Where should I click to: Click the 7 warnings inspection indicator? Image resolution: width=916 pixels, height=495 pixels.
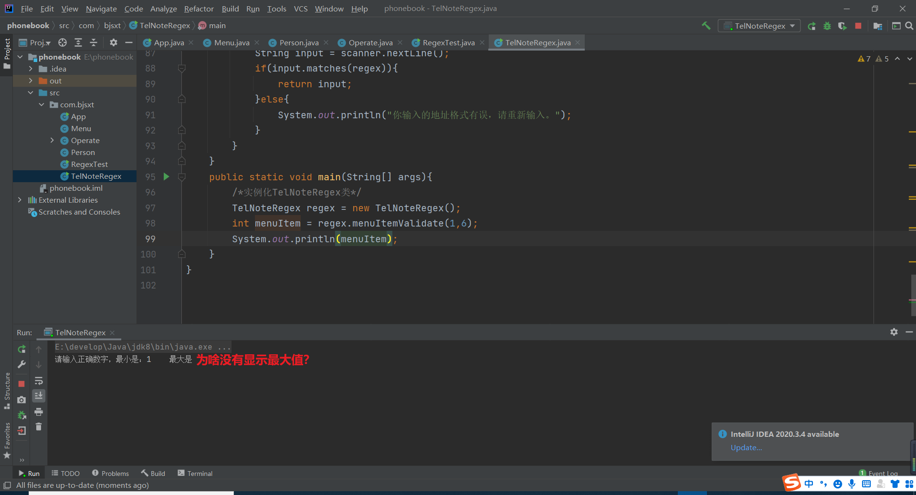tap(864, 59)
